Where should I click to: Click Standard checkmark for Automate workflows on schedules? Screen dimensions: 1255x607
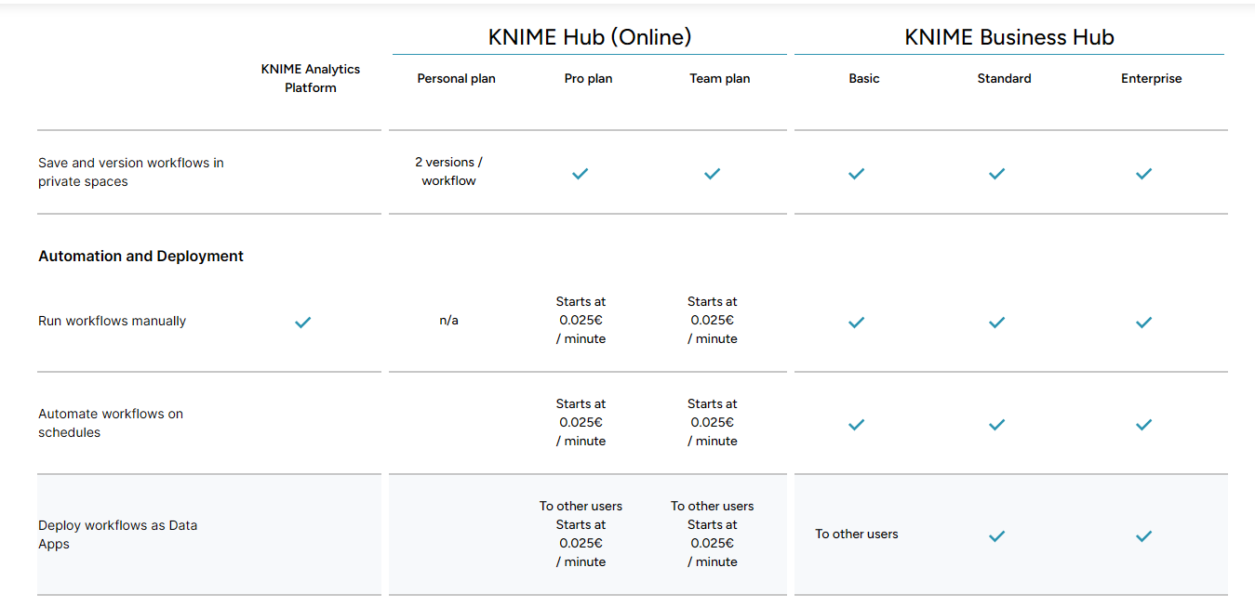pyautogui.click(x=997, y=425)
